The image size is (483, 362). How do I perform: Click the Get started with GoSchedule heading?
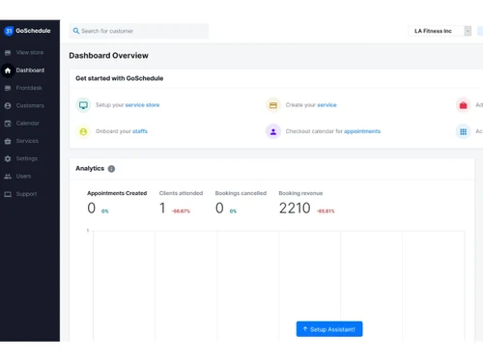click(120, 78)
